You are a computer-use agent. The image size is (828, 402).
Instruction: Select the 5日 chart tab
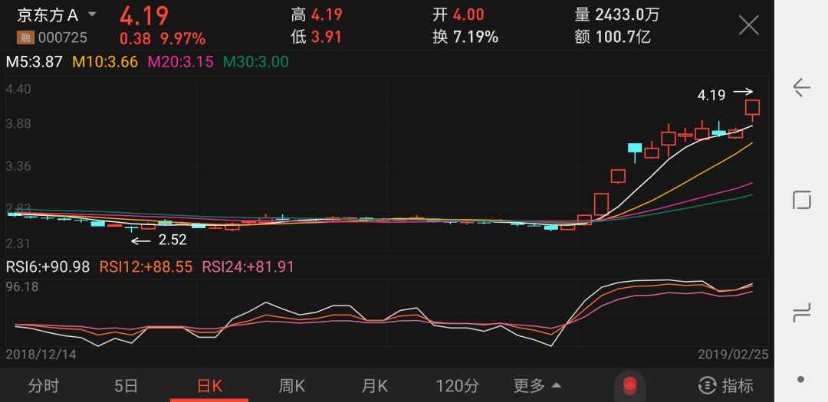[126, 385]
